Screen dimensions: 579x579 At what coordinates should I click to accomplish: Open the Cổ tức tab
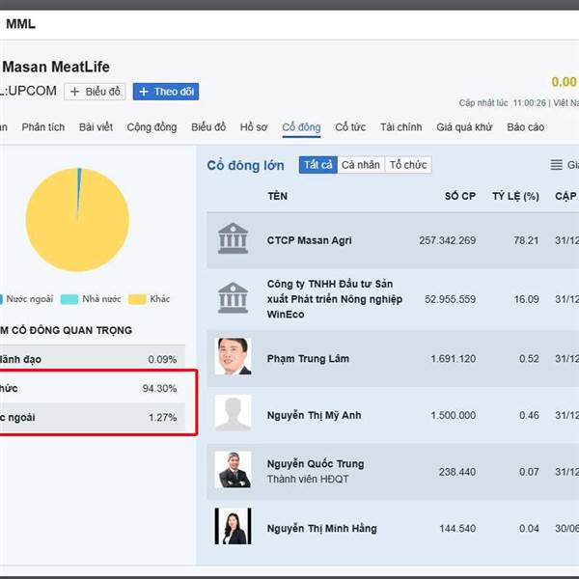point(350,127)
